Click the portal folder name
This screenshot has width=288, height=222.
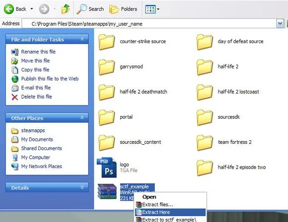click(126, 117)
